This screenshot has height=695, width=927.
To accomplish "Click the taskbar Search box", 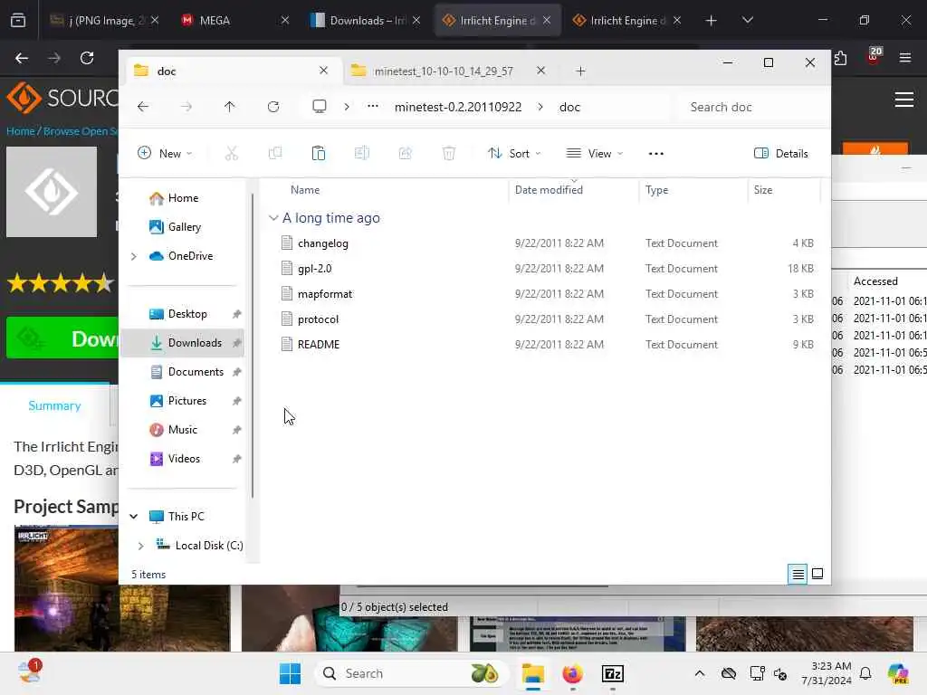I will pyautogui.click(x=410, y=673).
